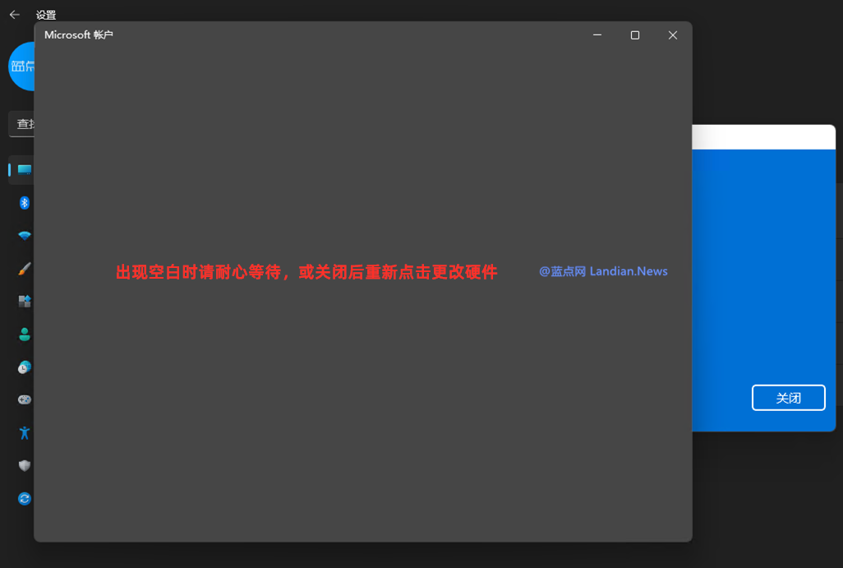Close the Microsoft 帐户 window
The width and height of the screenshot is (843, 568).
(x=673, y=35)
